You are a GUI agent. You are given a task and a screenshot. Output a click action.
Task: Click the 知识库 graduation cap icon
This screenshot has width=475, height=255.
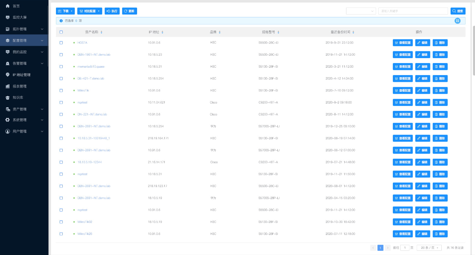click(x=8, y=97)
